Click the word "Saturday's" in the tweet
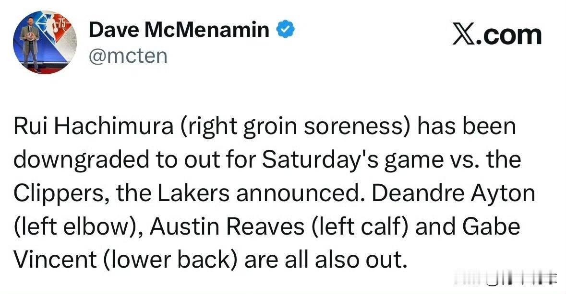 (320, 160)
